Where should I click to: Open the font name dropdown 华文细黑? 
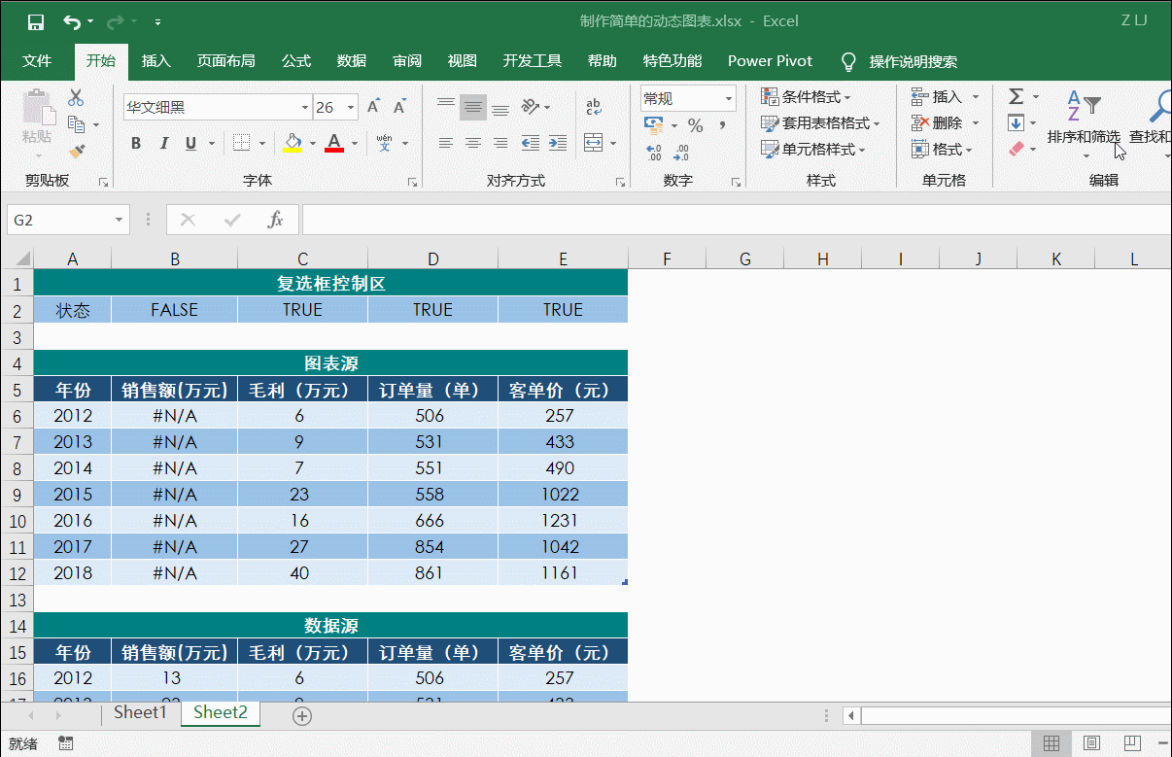point(305,108)
